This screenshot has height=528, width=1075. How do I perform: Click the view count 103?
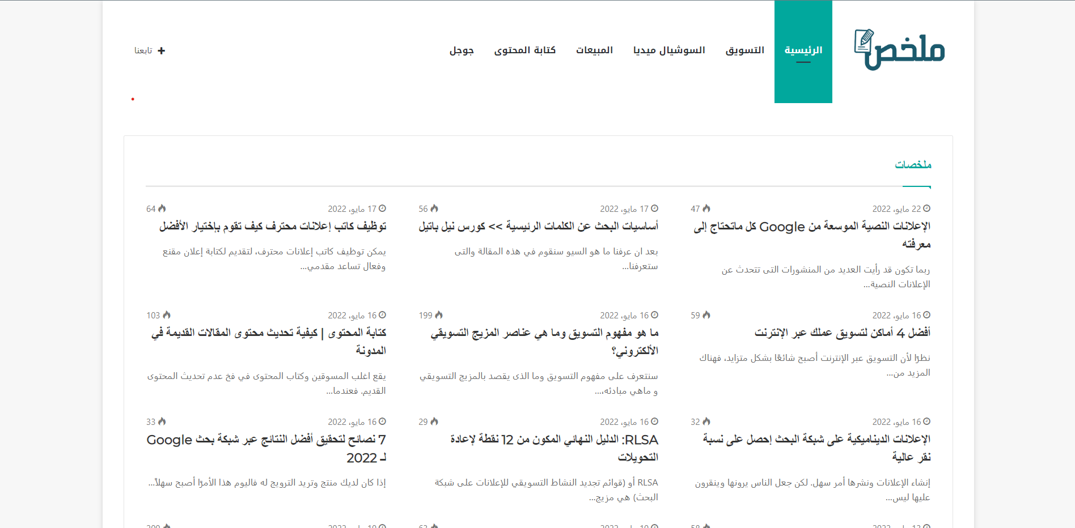pos(154,316)
